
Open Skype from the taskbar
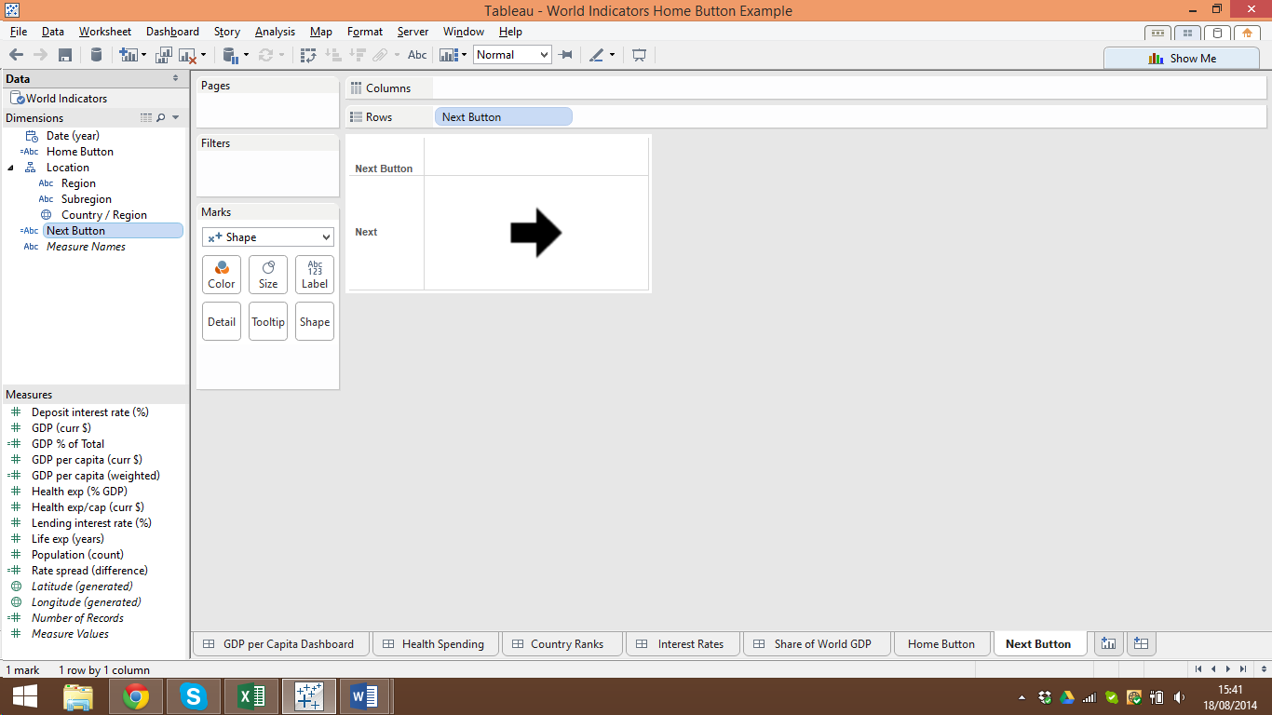(x=193, y=696)
